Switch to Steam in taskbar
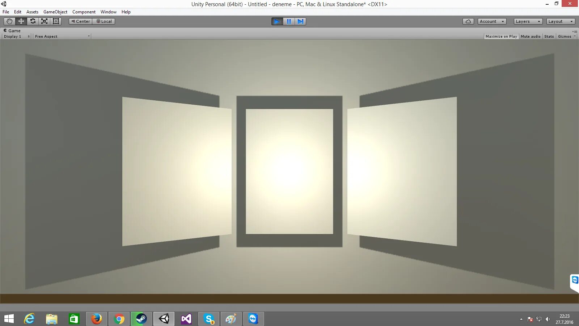This screenshot has height=326, width=579. point(141,319)
